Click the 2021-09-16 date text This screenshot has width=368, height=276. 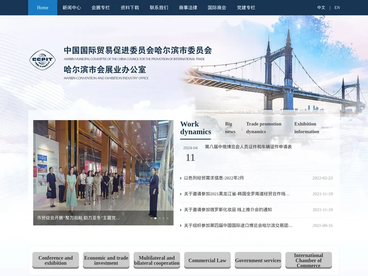click(x=323, y=225)
